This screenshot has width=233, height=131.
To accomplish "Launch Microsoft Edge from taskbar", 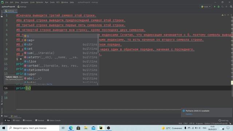I will 71,128.
